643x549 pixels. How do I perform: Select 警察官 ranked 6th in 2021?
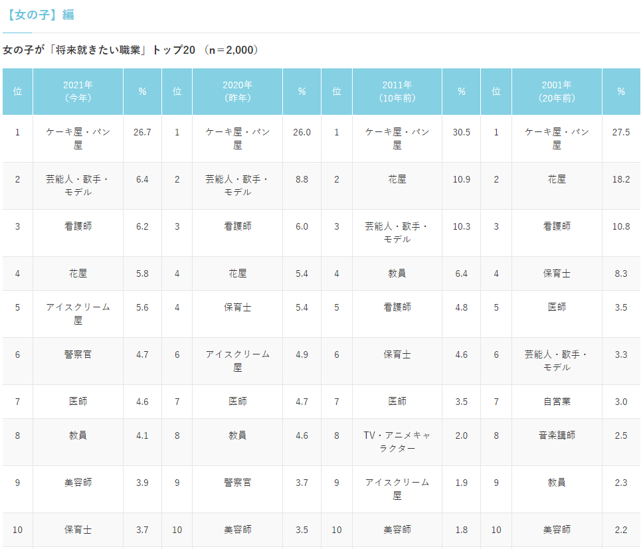[x=78, y=354]
